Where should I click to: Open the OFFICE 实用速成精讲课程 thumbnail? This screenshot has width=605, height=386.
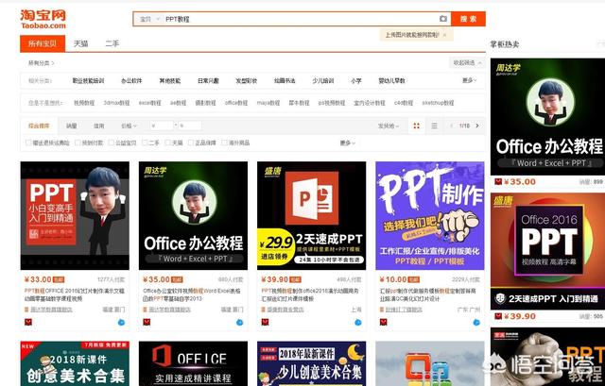pyautogui.click(x=193, y=363)
